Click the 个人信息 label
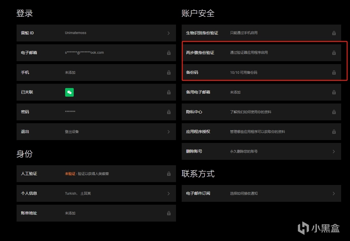 29,193
